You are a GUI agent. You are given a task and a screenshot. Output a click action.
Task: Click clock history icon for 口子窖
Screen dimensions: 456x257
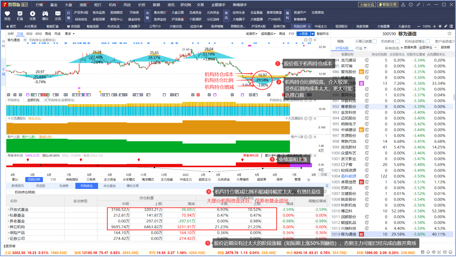pos(367,165)
